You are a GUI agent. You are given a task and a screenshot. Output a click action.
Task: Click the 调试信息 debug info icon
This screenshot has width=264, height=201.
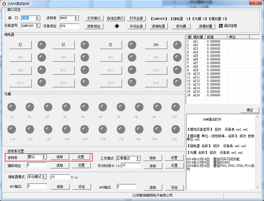(x=221, y=26)
